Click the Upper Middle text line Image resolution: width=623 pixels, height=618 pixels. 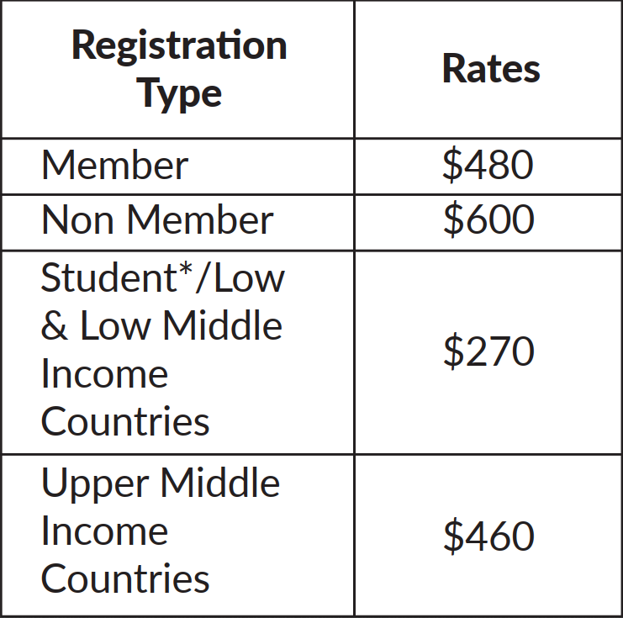[x=161, y=483]
